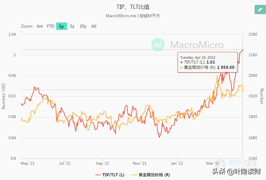
Task: Click the 1680 right axis value
Action: 253,138
